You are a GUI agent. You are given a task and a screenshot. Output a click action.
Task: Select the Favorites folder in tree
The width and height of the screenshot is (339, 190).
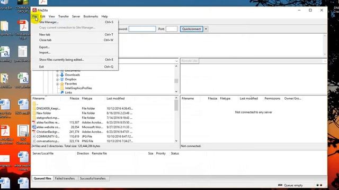point(70,84)
